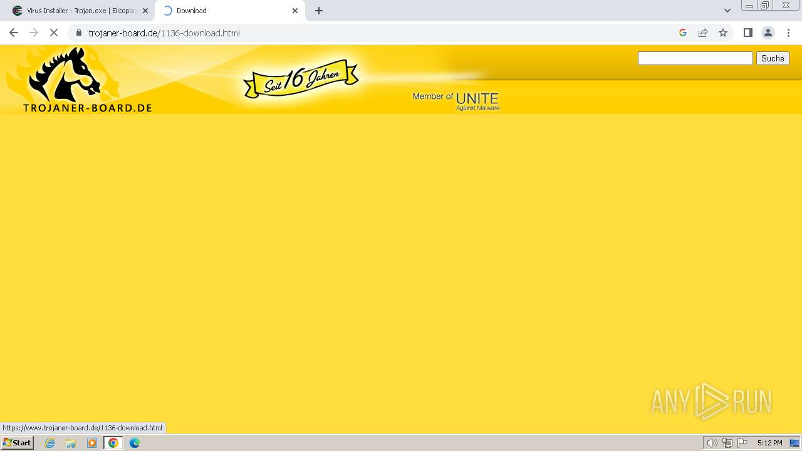
Task: Minimize the Chrome window
Action: coord(749,6)
